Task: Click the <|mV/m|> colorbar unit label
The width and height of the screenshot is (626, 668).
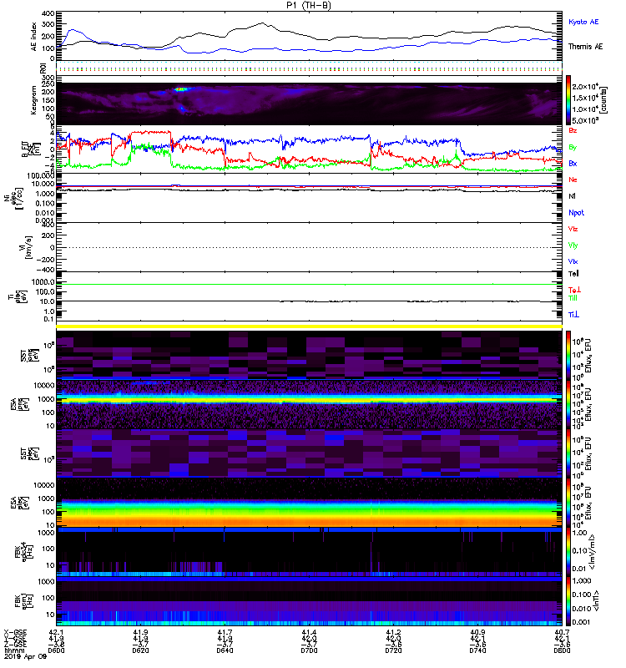Action: (593, 552)
